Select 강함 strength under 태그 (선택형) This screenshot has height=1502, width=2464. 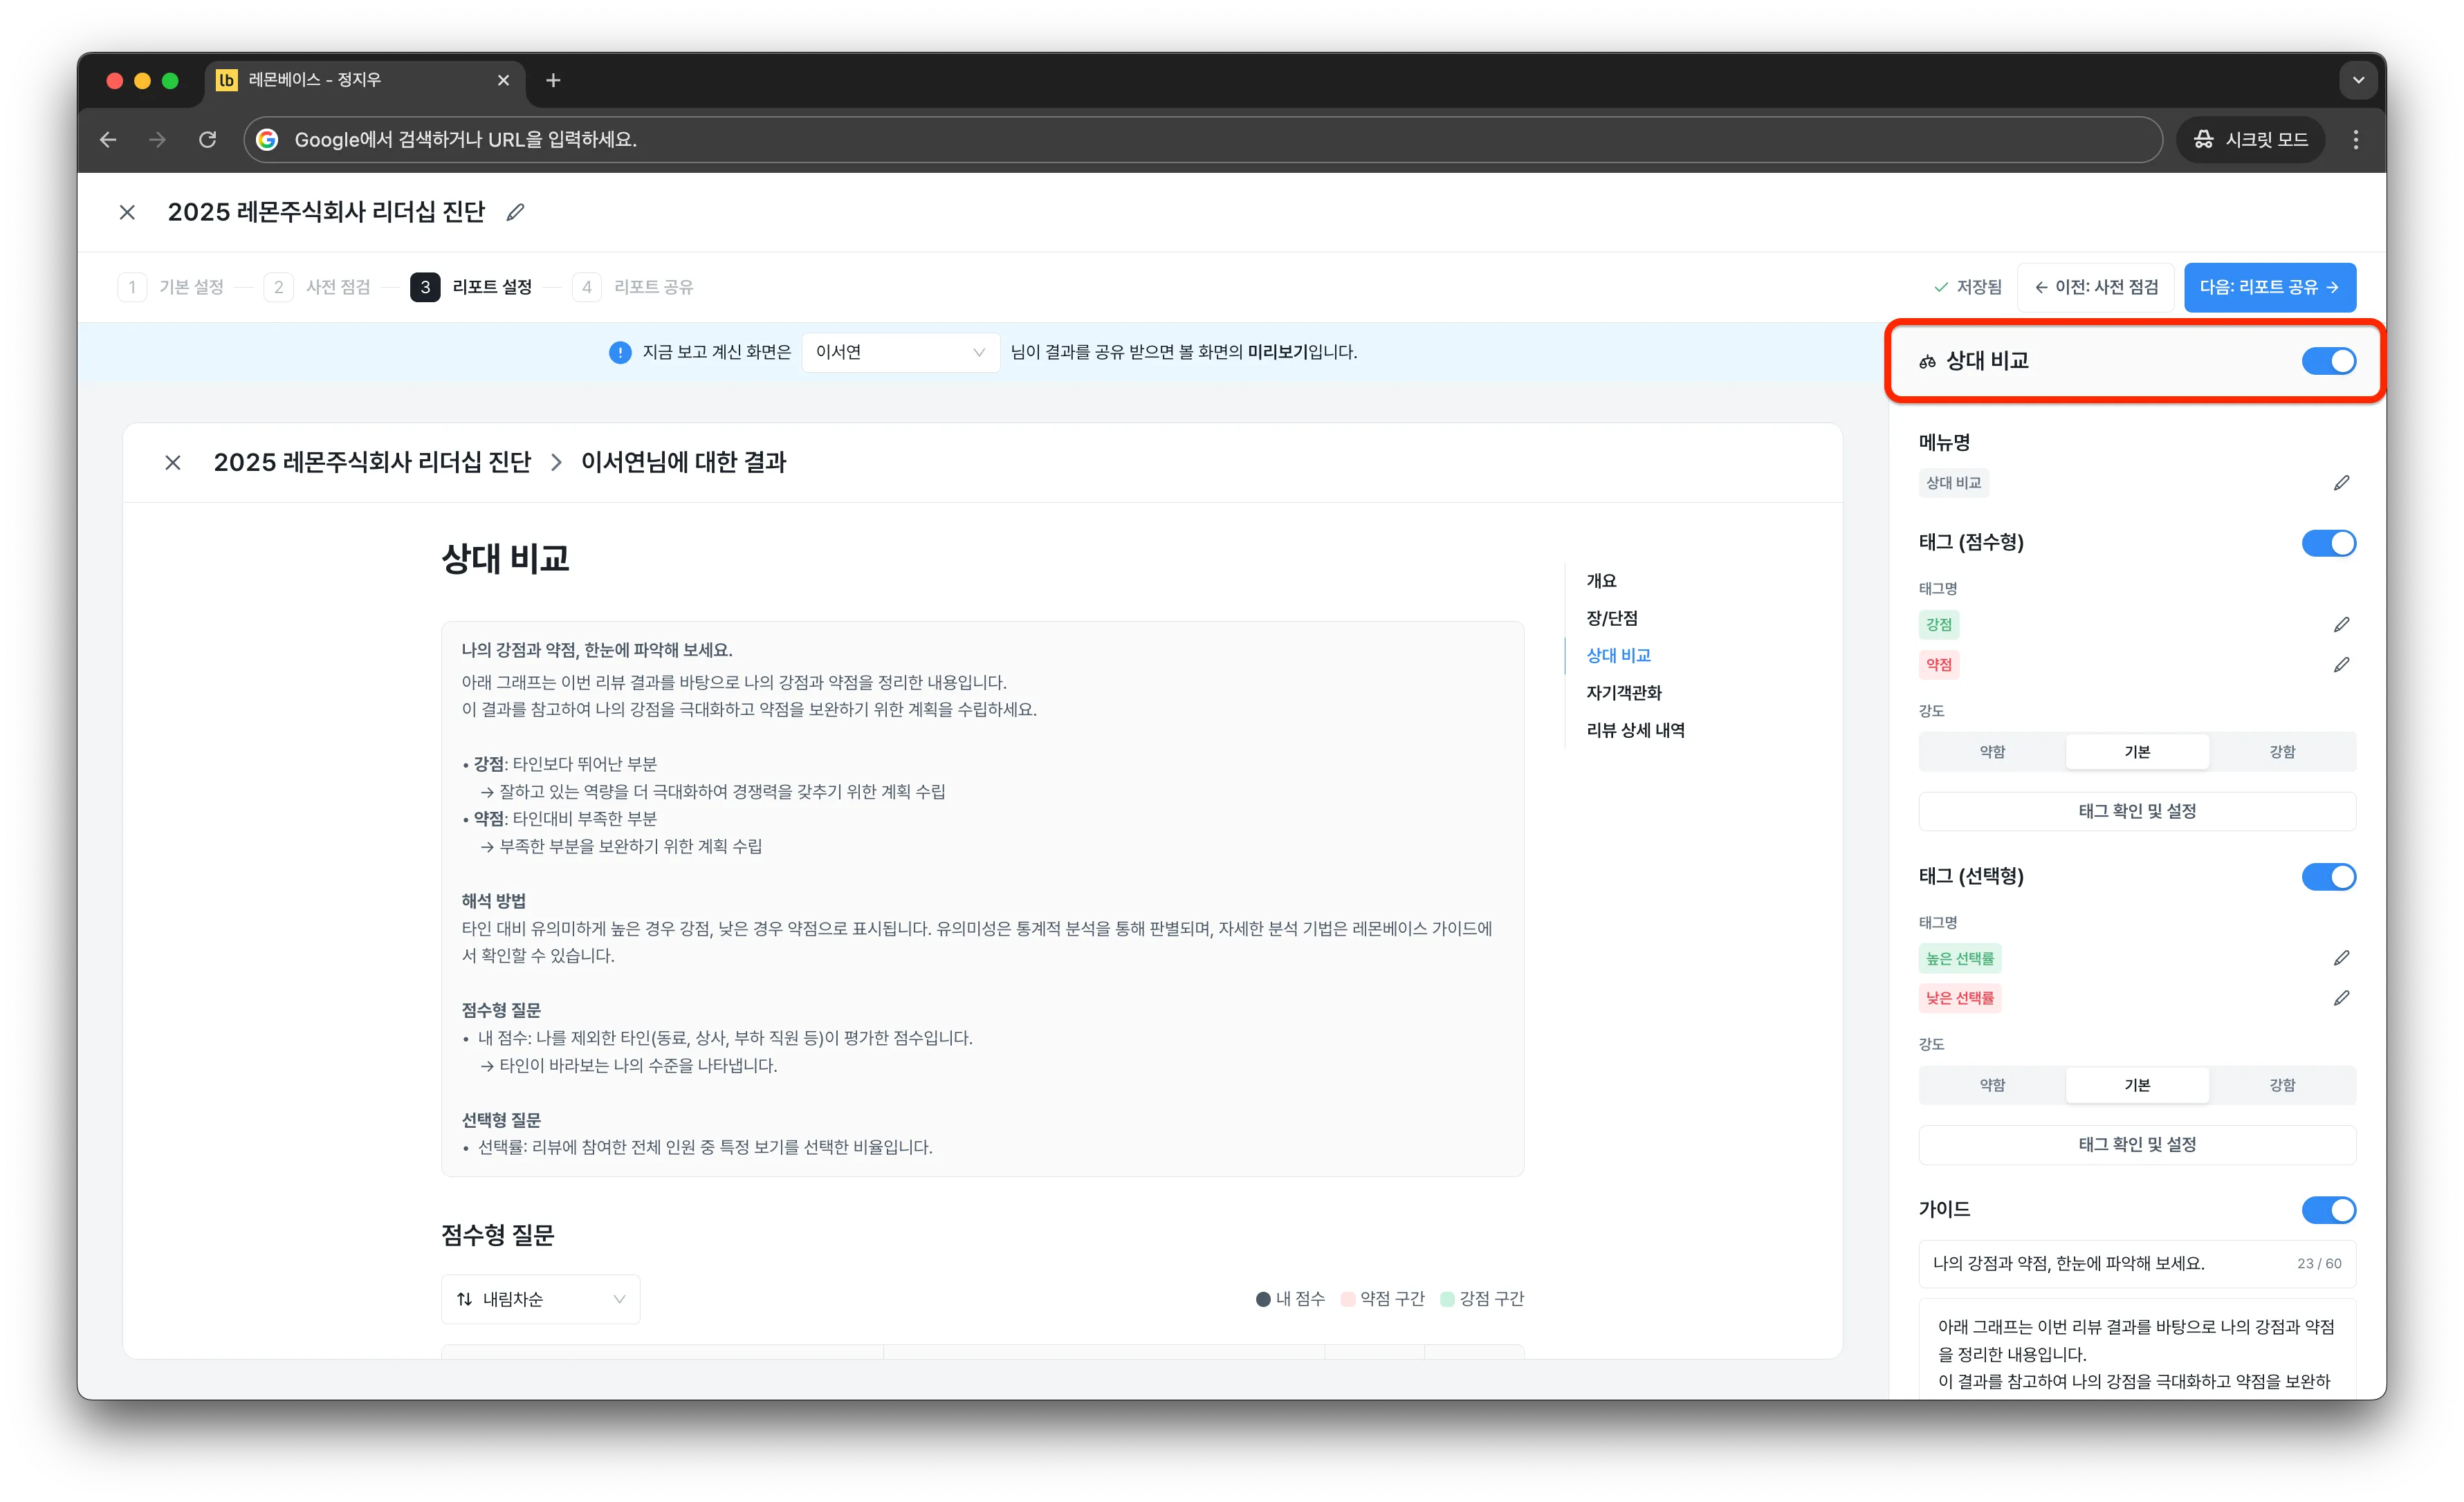[2282, 1085]
